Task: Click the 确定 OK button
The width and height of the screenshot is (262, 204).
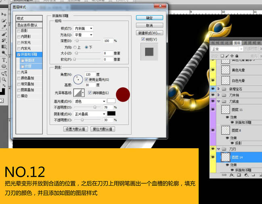Action: (x=149, y=18)
